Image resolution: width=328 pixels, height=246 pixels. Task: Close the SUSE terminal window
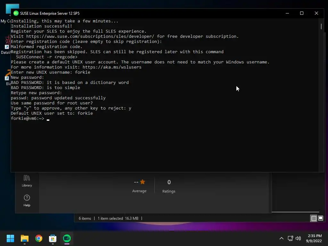click(x=316, y=13)
